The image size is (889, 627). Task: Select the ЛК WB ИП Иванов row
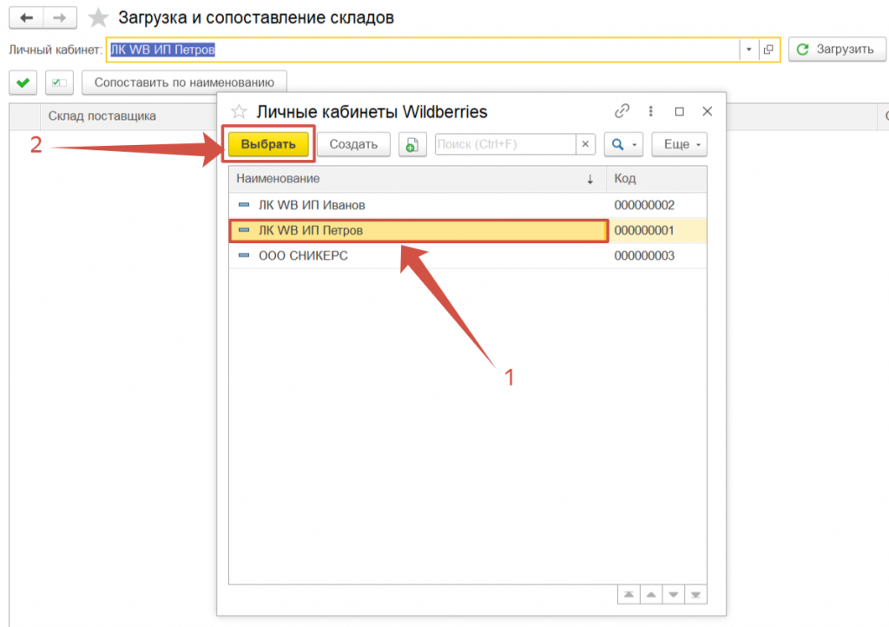click(417, 205)
